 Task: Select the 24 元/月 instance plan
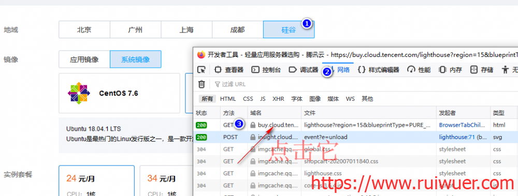pyautogui.click(x=96, y=180)
